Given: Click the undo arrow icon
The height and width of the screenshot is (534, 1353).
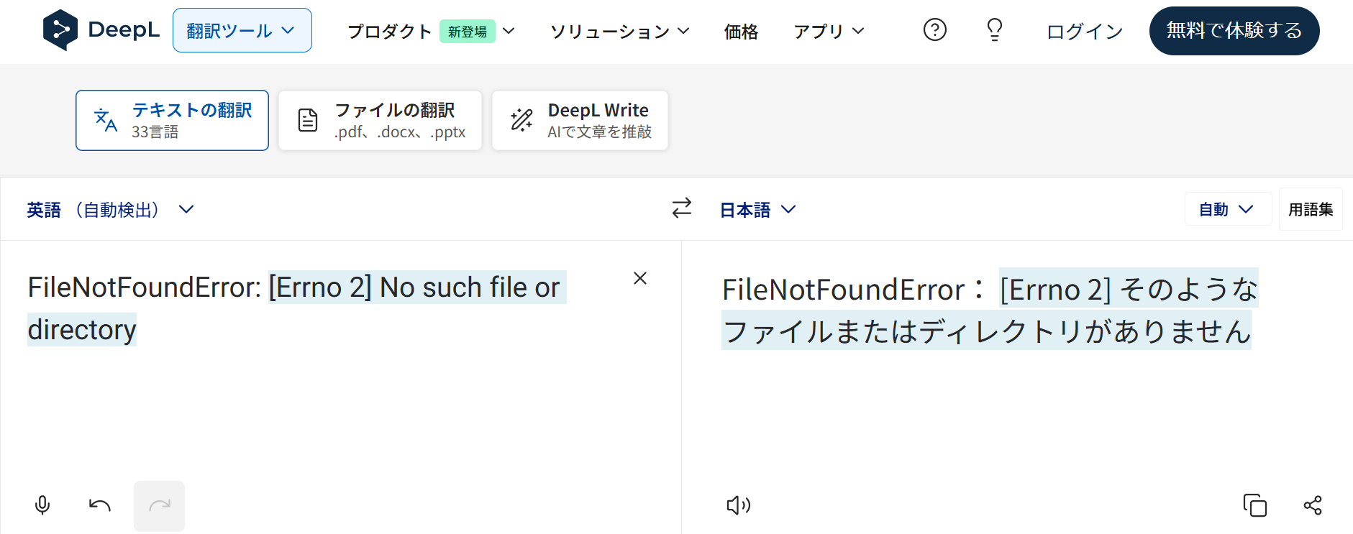Looking at the screenshot, I should (99, 505).
